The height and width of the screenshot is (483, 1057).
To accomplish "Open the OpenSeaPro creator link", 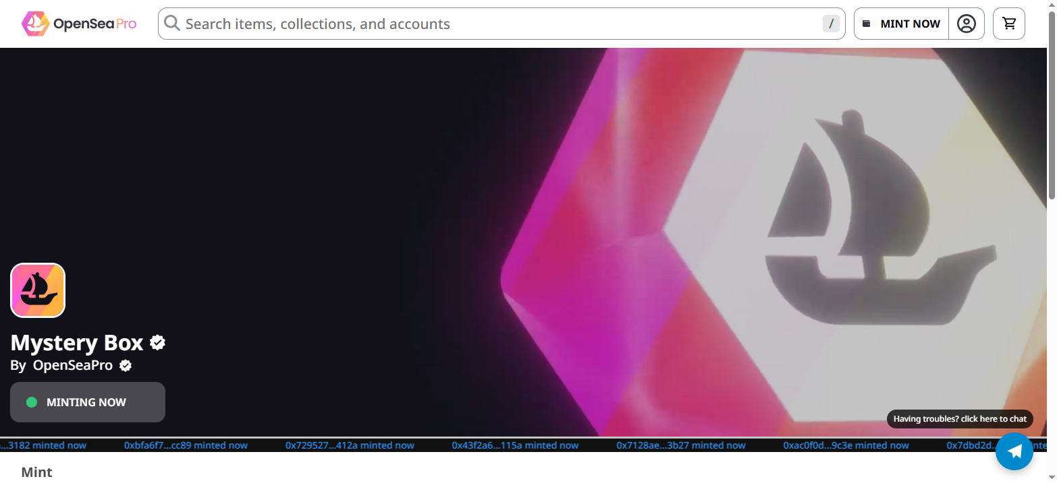I will click(x=73, y=366).
